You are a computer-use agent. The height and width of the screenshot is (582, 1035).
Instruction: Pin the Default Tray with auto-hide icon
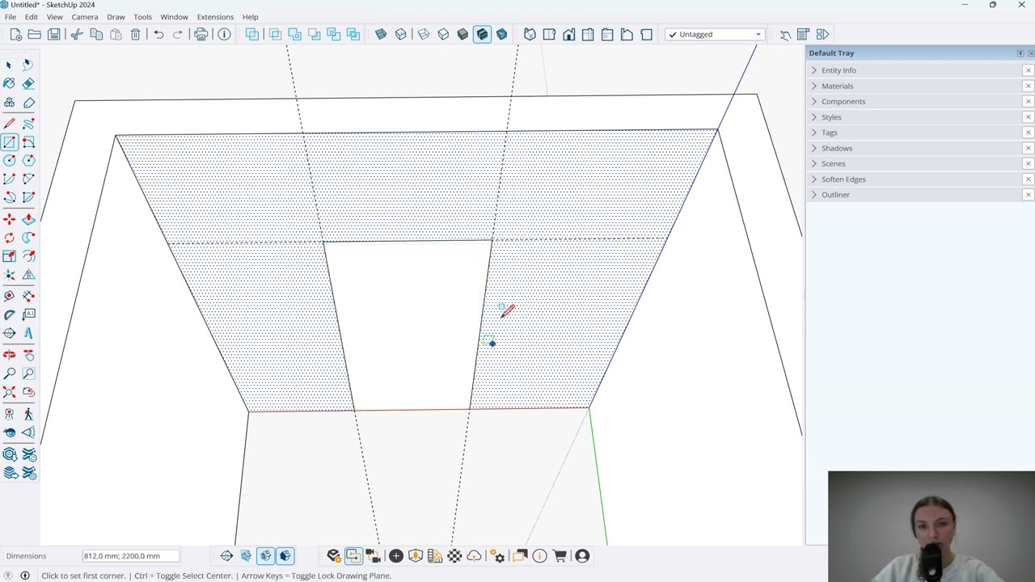point(1020,53)
